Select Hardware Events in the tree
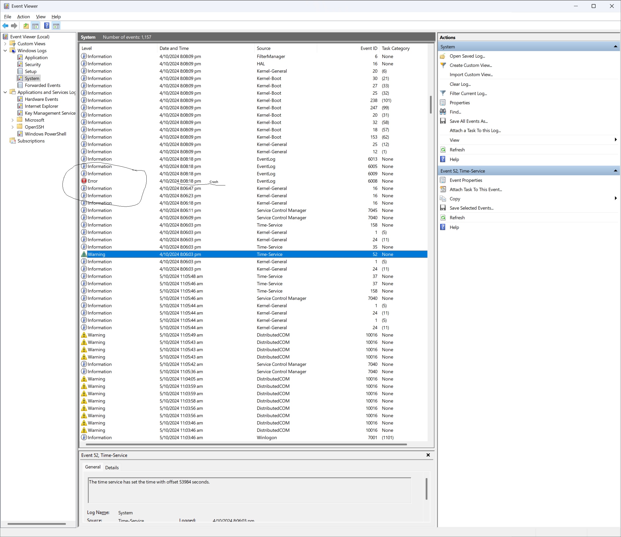This screenshot has height=537, width=621. [41, 99]
